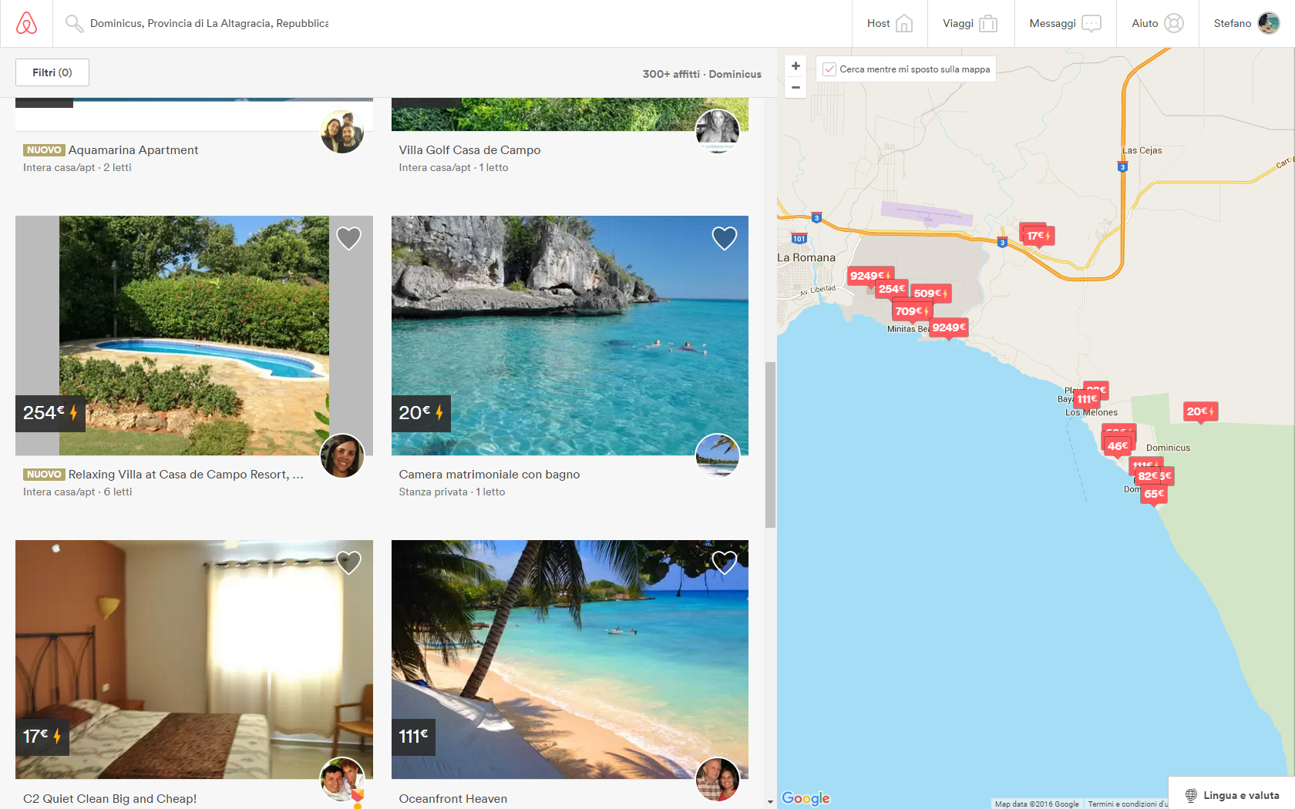This screenshot has width=1295, height=809.
Task: Click the 509€ map price marker
Action: [x=930, y=294]
